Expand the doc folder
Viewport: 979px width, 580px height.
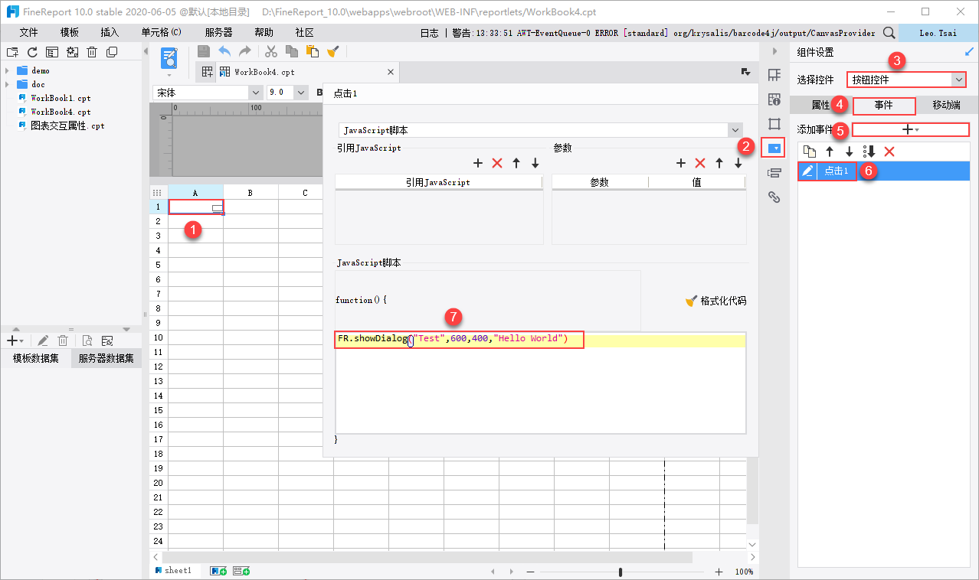point(8,84)
